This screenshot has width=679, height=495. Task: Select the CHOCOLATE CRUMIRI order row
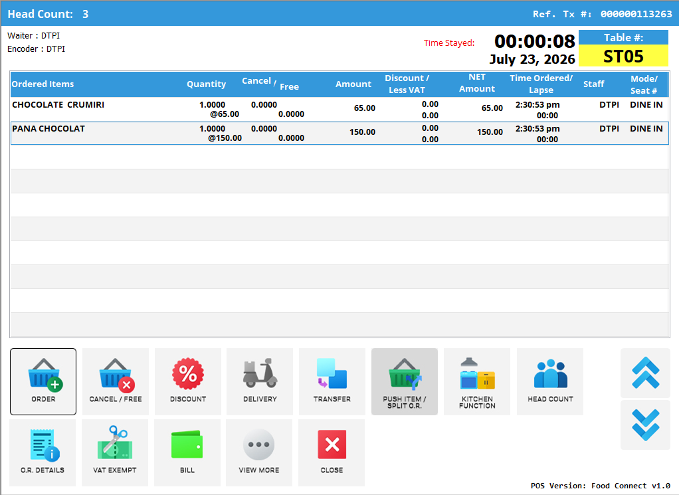(339, 110)
